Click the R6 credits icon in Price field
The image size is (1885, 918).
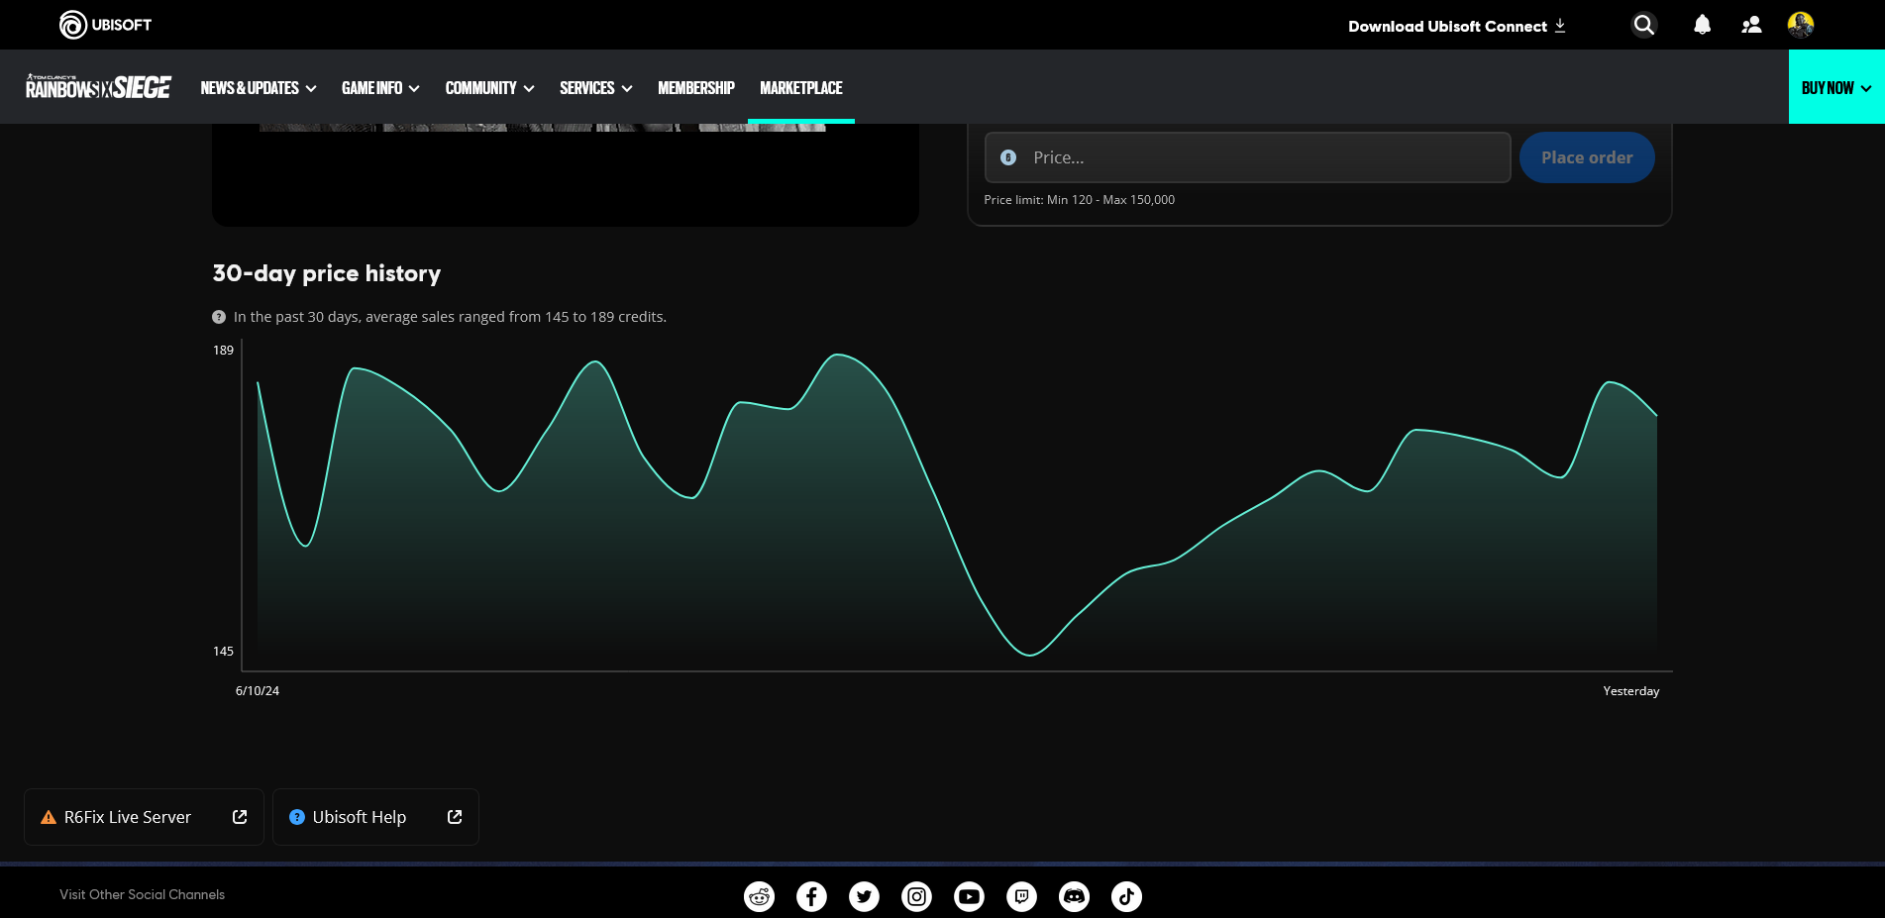click(1008, 157)
